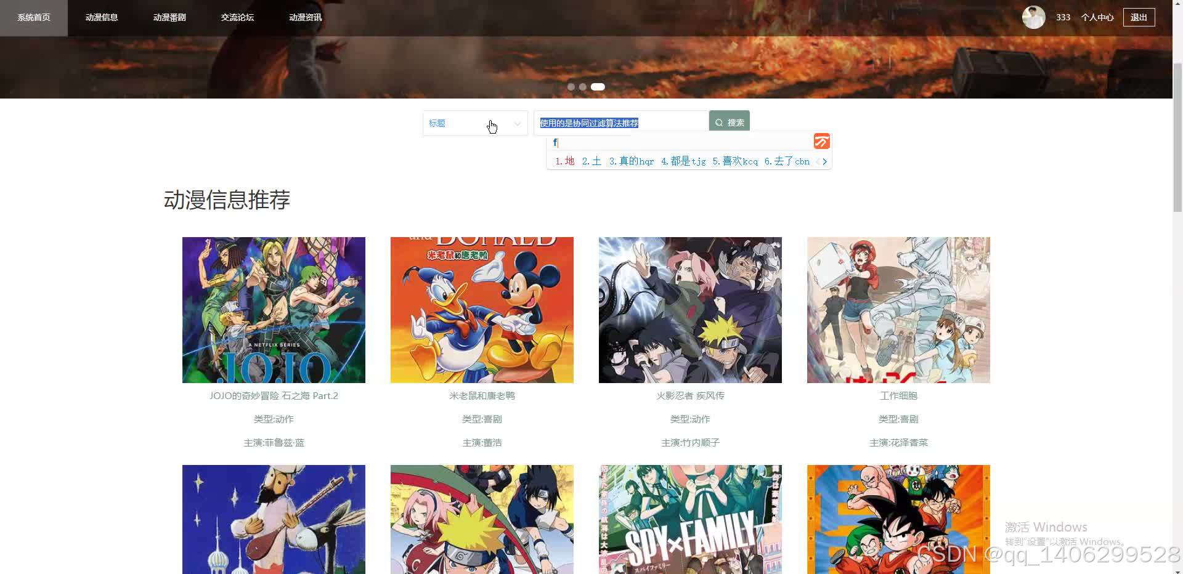1183x574 pixels.
Task: Open the 动漫番剧 nav tab
Action: pos(169,18)
